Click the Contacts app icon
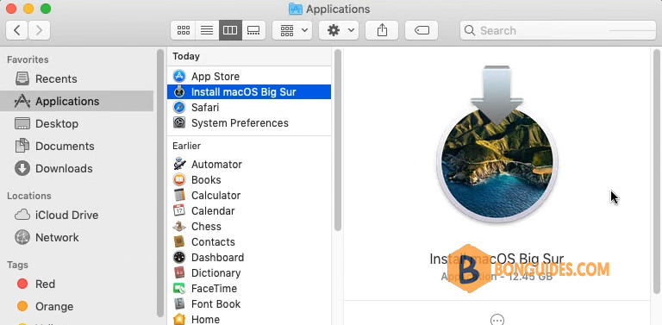 (179, 242)
